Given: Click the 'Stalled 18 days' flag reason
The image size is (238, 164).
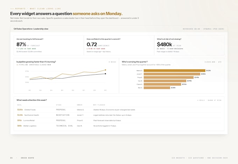Looking at the screenshot, I should click(114, 110).
